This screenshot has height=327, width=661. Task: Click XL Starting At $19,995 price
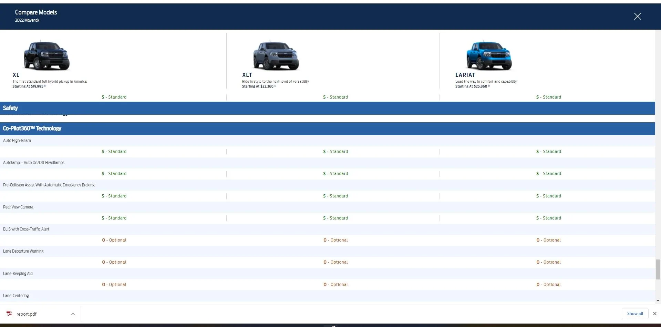[29, 86]
